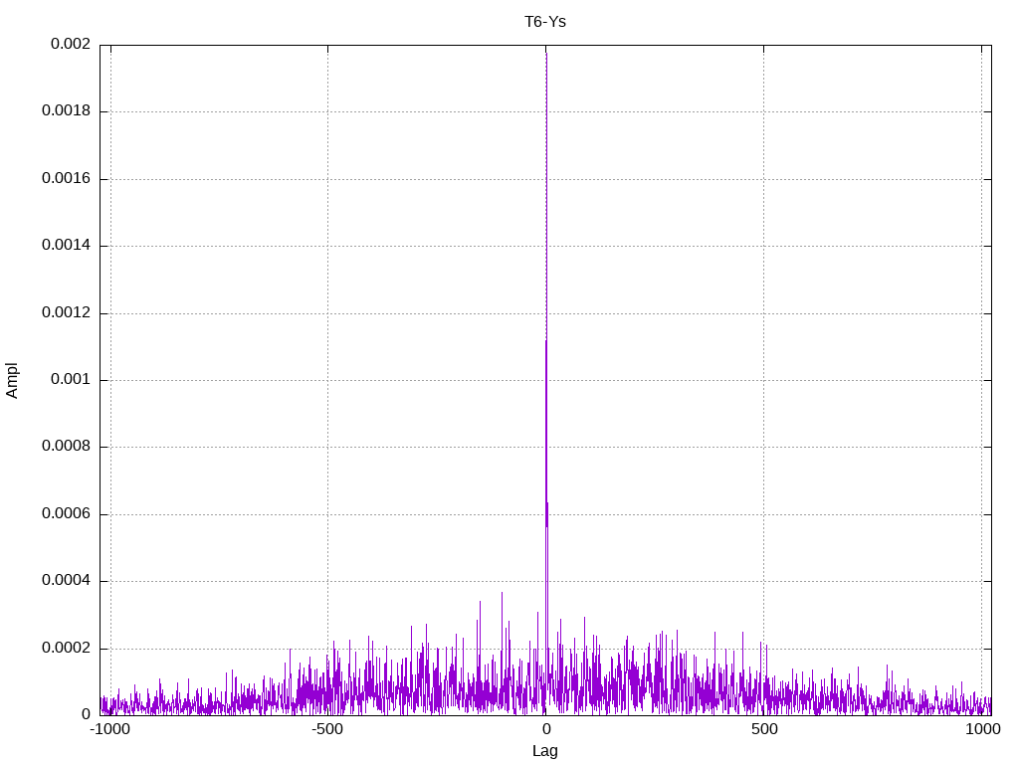
Task: Click the 0.0008 y-axis tick label
Action: tap(66, 447)
